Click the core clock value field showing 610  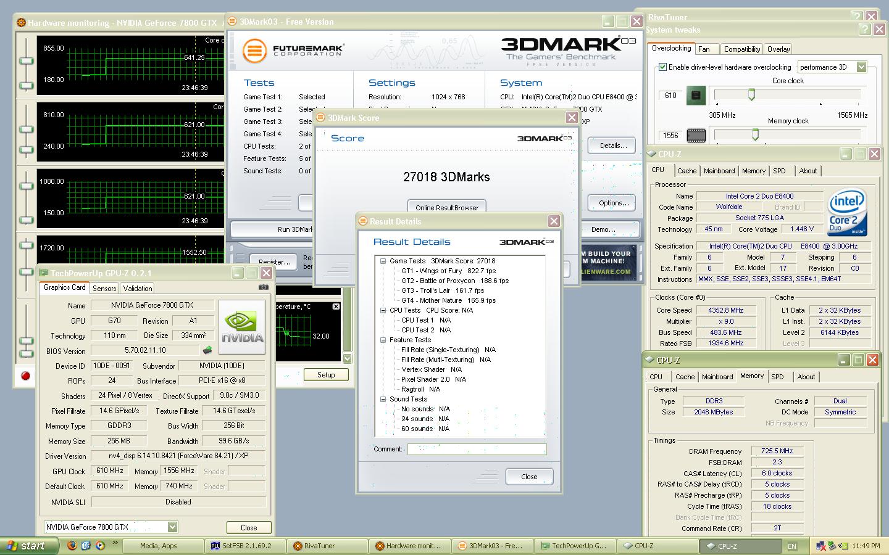[670, 96]
